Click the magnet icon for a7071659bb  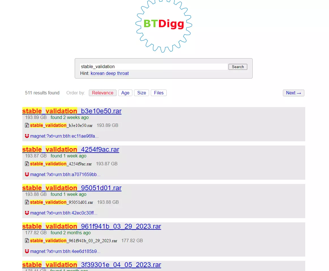(27, 174)
